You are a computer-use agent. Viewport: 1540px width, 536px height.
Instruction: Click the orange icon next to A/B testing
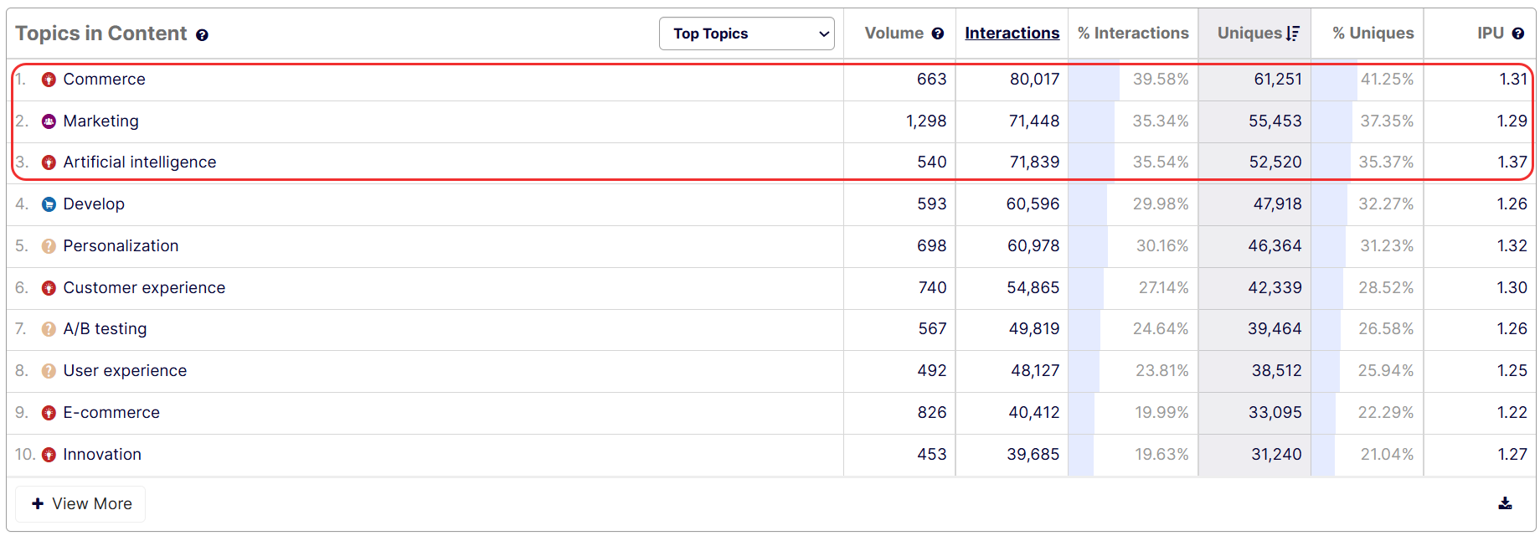49,329
